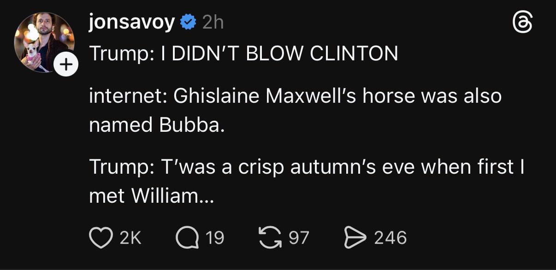Like the post with the heart icon
The image size is (556, 270).
coord(101,238)
